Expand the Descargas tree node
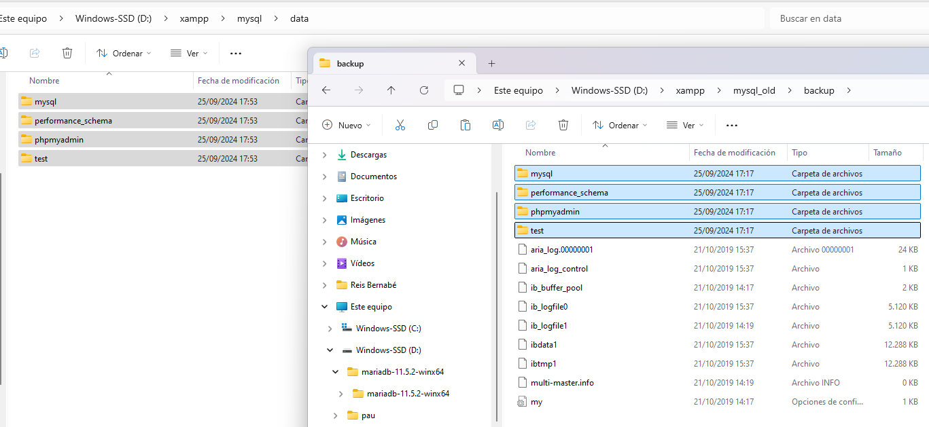929x427 pixels. pyautogui.click(x=324, y=155)
